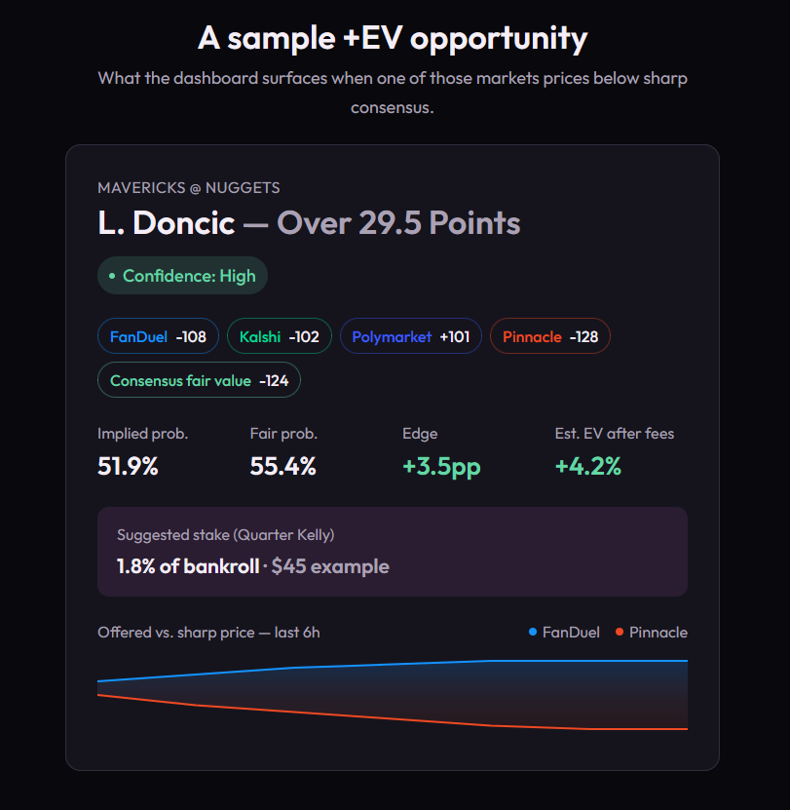Screen dimensions: 790x810
Task: Click the FanDuel legend label
Action: (571, 633)
